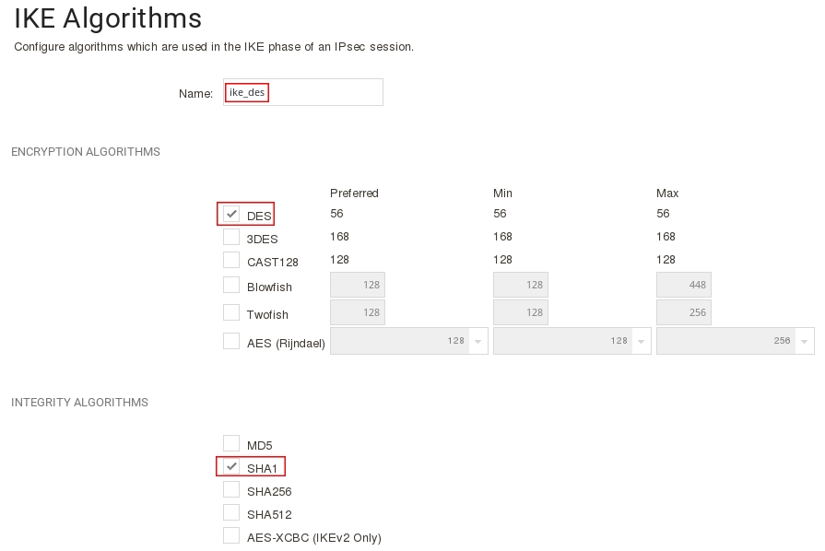The width and height of the screenshot is (825, 551).
Task: Click Blowfish Max key size field
Action: pos(683,286)
